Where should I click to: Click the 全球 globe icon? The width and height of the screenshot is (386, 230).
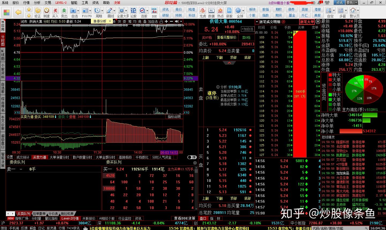click(x=238, y=10)
